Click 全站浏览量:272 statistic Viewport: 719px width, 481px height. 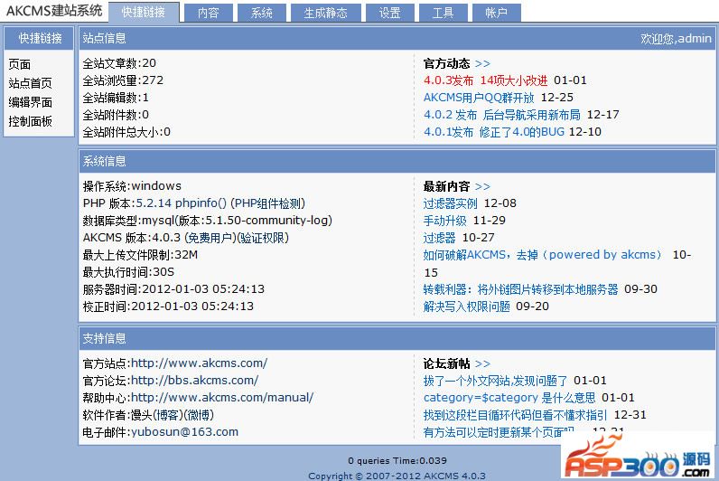coord(123,80)
